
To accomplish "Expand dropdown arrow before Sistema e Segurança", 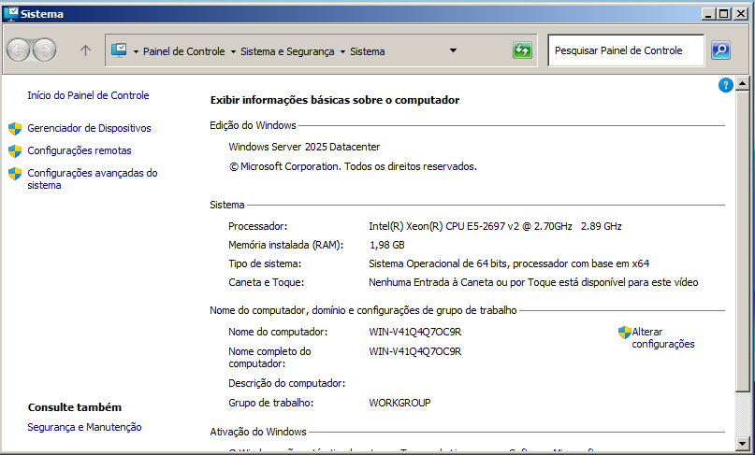I will (233, 51).
